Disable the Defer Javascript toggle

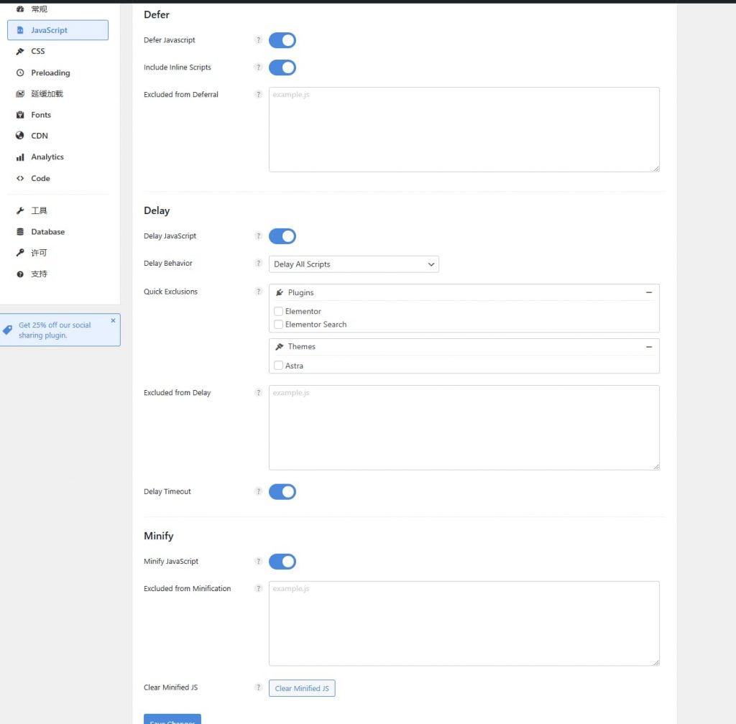pyautogui.click(x=282, y=40)
